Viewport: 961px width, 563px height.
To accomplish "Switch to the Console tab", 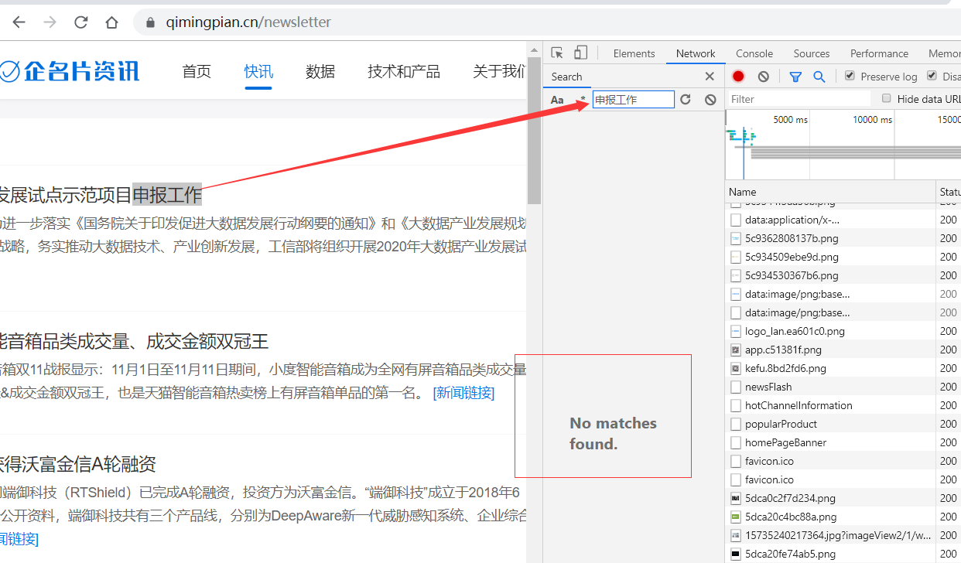I will [x=754, y=53].
